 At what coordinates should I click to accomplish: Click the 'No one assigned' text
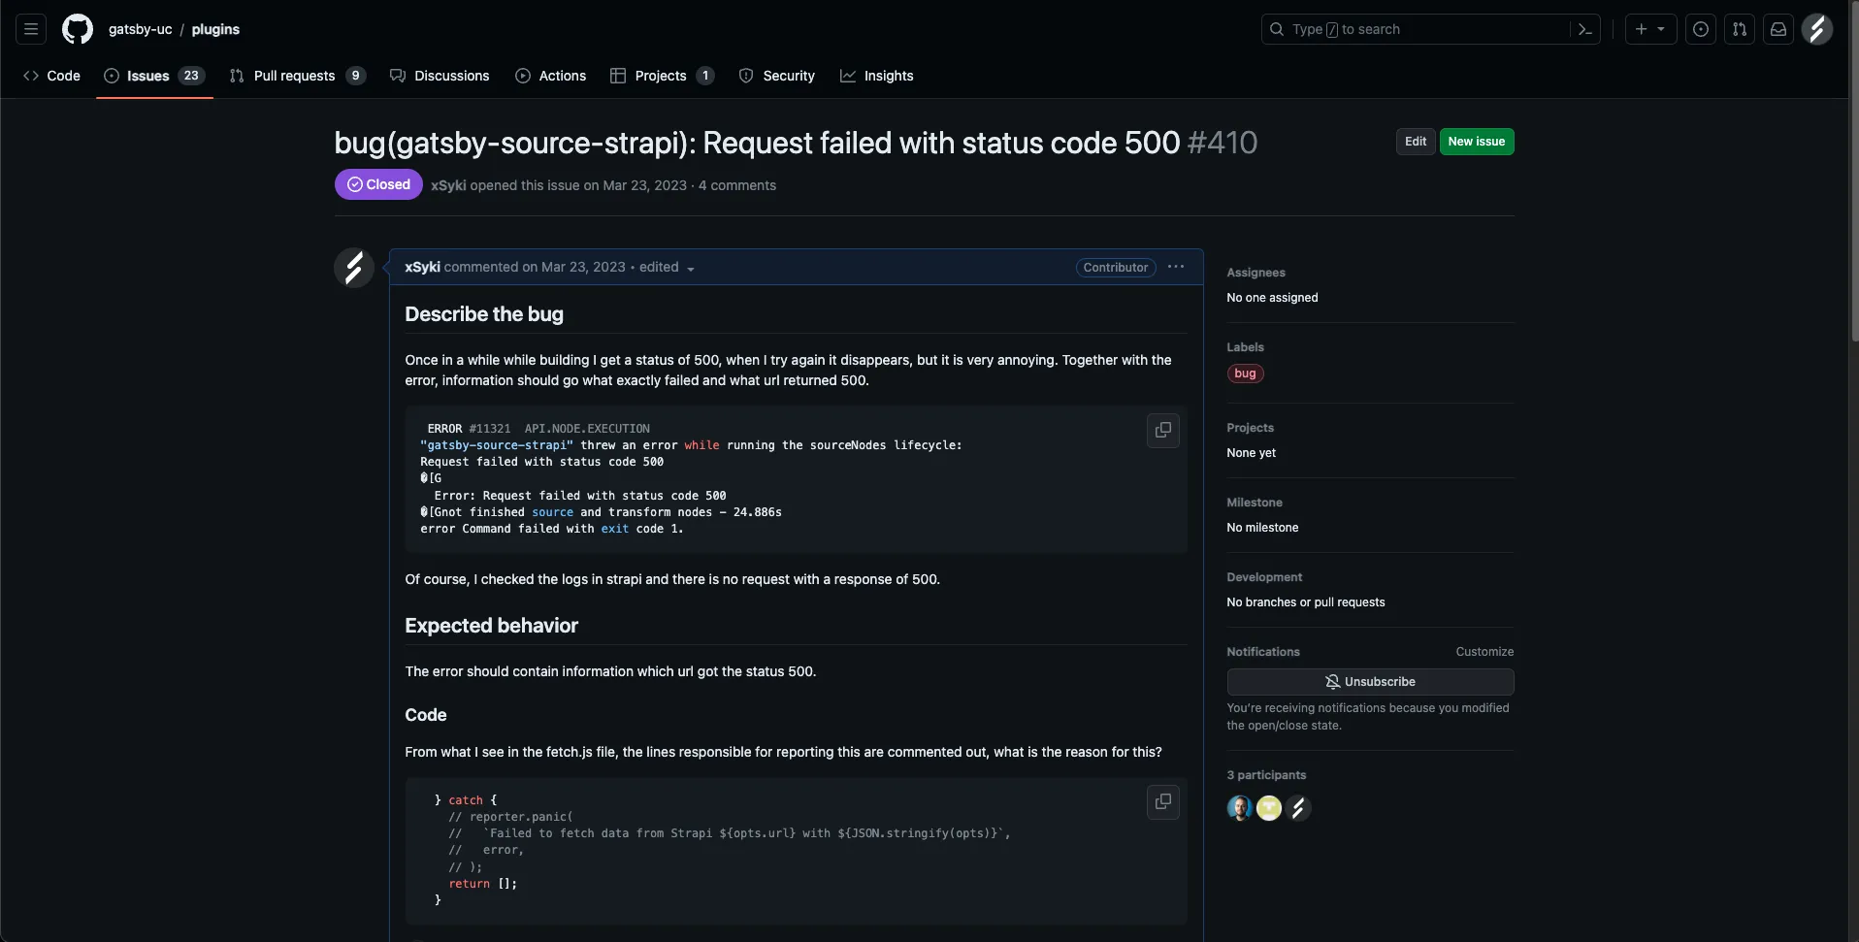[1272, 298]
